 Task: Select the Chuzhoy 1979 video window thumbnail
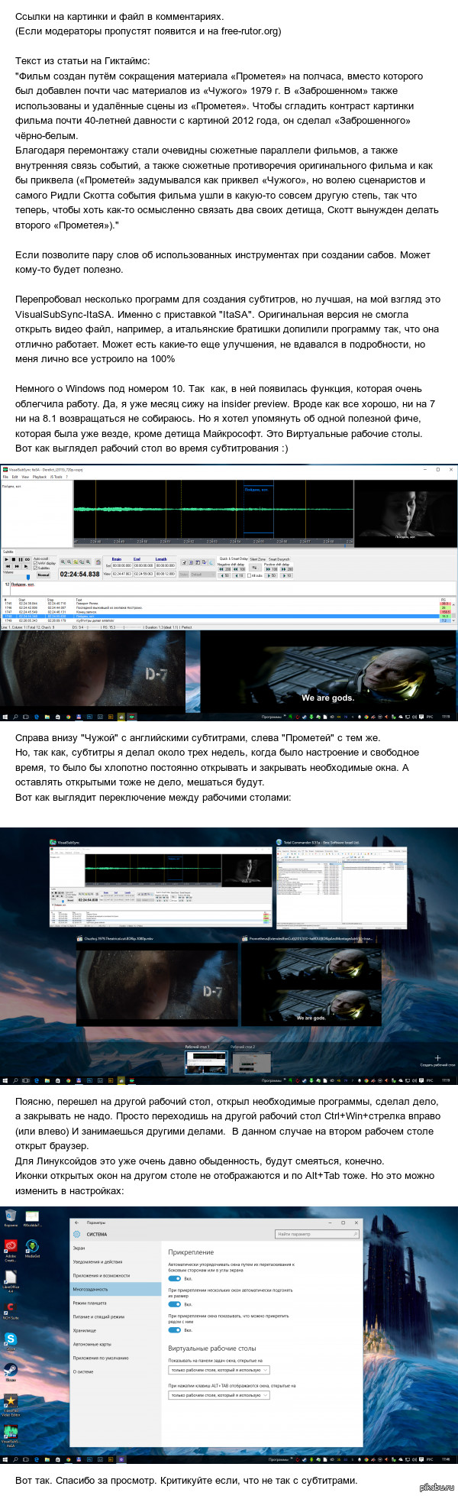pos(156,985)
